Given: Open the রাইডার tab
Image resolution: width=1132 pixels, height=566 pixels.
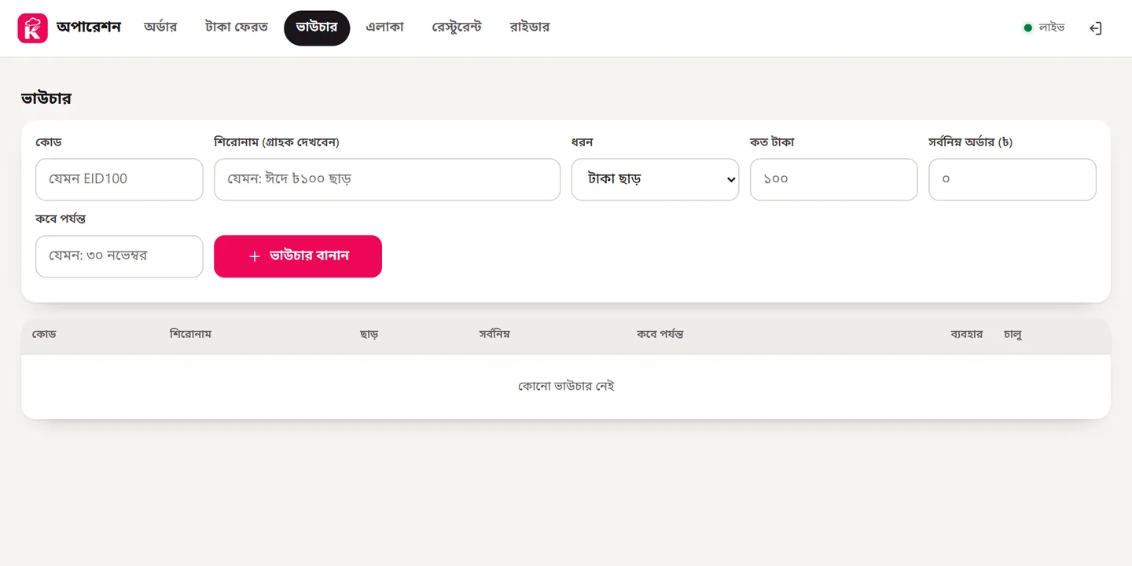Looking at the screenshot, I should coord(529,28).
